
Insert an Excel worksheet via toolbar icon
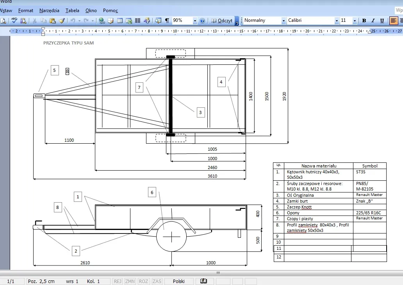pos(129,21)
